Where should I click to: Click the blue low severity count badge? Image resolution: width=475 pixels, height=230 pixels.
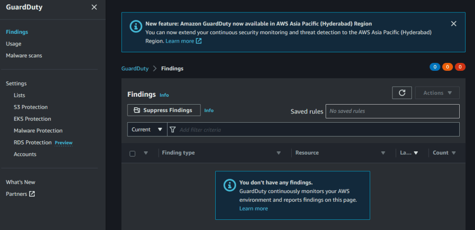click(435, 67)
